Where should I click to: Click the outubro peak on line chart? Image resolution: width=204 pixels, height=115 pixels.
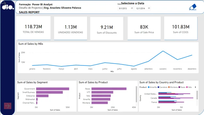pos(163,51)
